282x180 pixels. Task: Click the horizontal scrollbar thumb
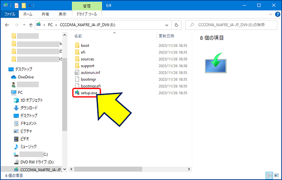point(108,169)
